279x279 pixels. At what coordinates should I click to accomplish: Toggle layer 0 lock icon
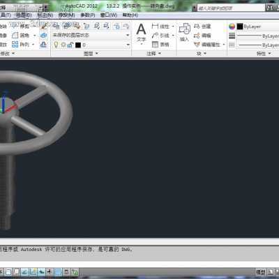[x=70, y=45]
